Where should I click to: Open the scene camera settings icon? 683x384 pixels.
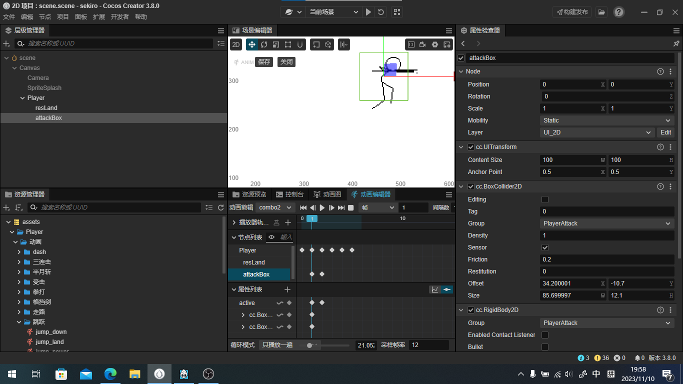(422, 44)
